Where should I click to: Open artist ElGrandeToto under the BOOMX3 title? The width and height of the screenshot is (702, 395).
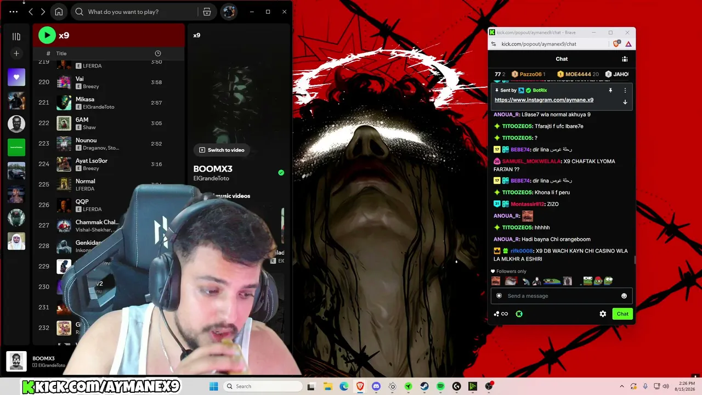click(211, 178)
